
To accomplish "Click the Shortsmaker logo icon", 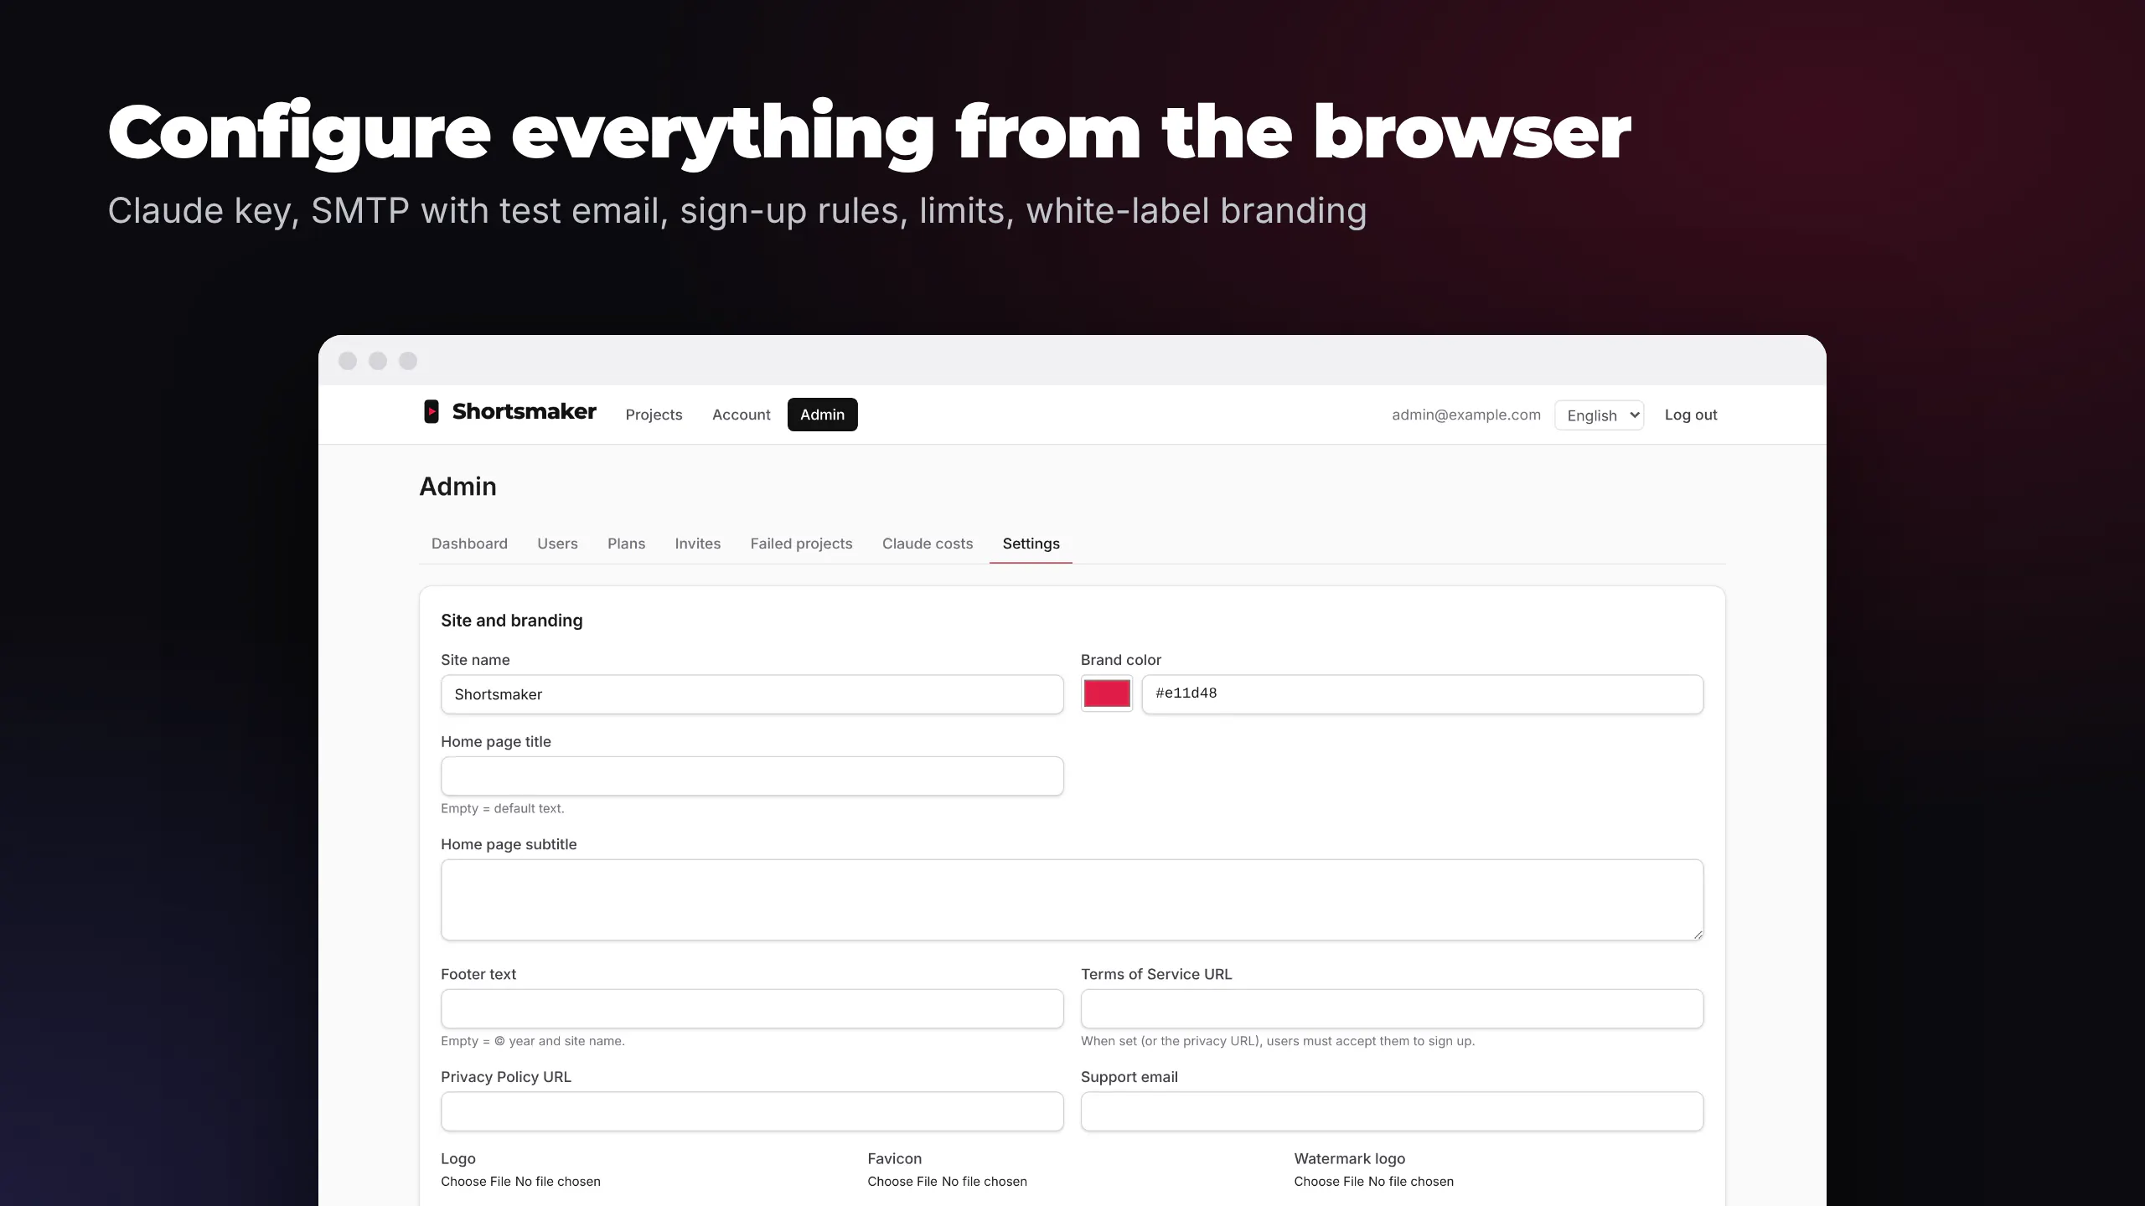I will coord(431,411).
